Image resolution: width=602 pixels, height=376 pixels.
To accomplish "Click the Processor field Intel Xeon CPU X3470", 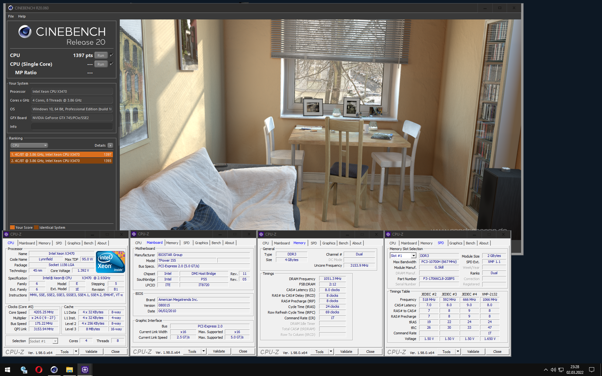I will coord(72,91).
